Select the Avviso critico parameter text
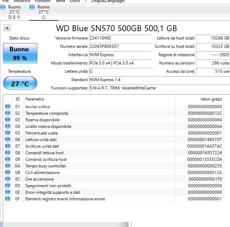Viewport: 230px width, 227px height. [38, 107]
